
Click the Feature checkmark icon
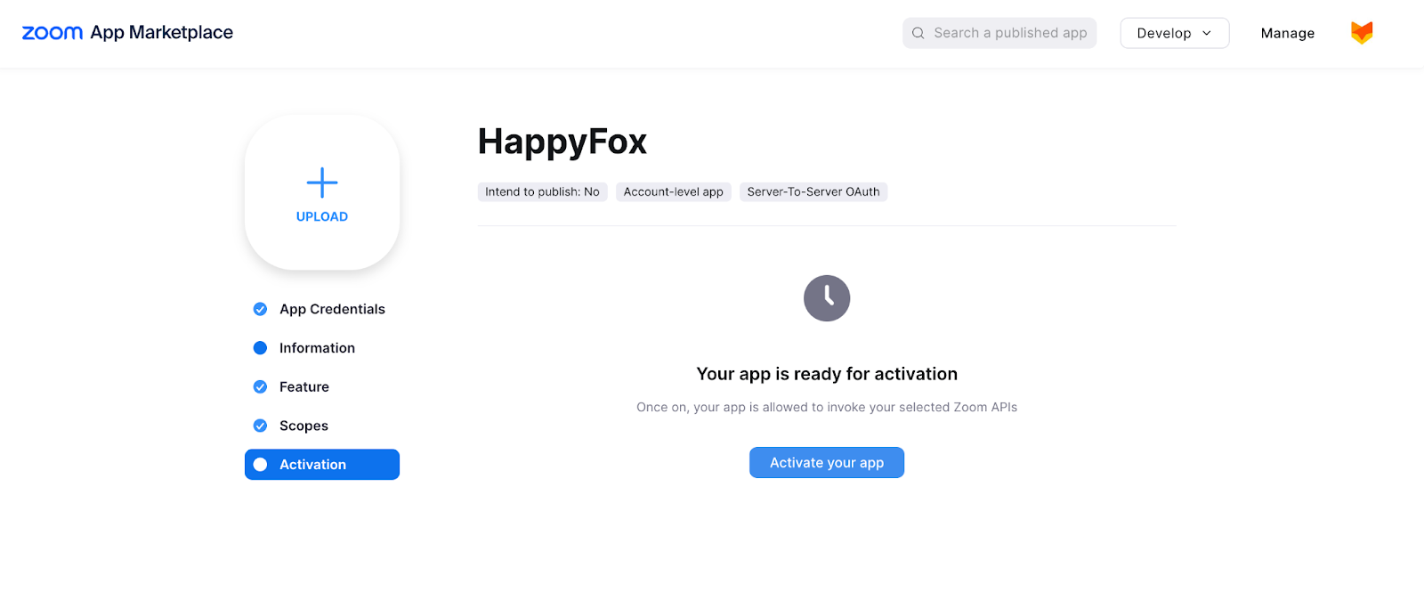click(x=260, y=386)
